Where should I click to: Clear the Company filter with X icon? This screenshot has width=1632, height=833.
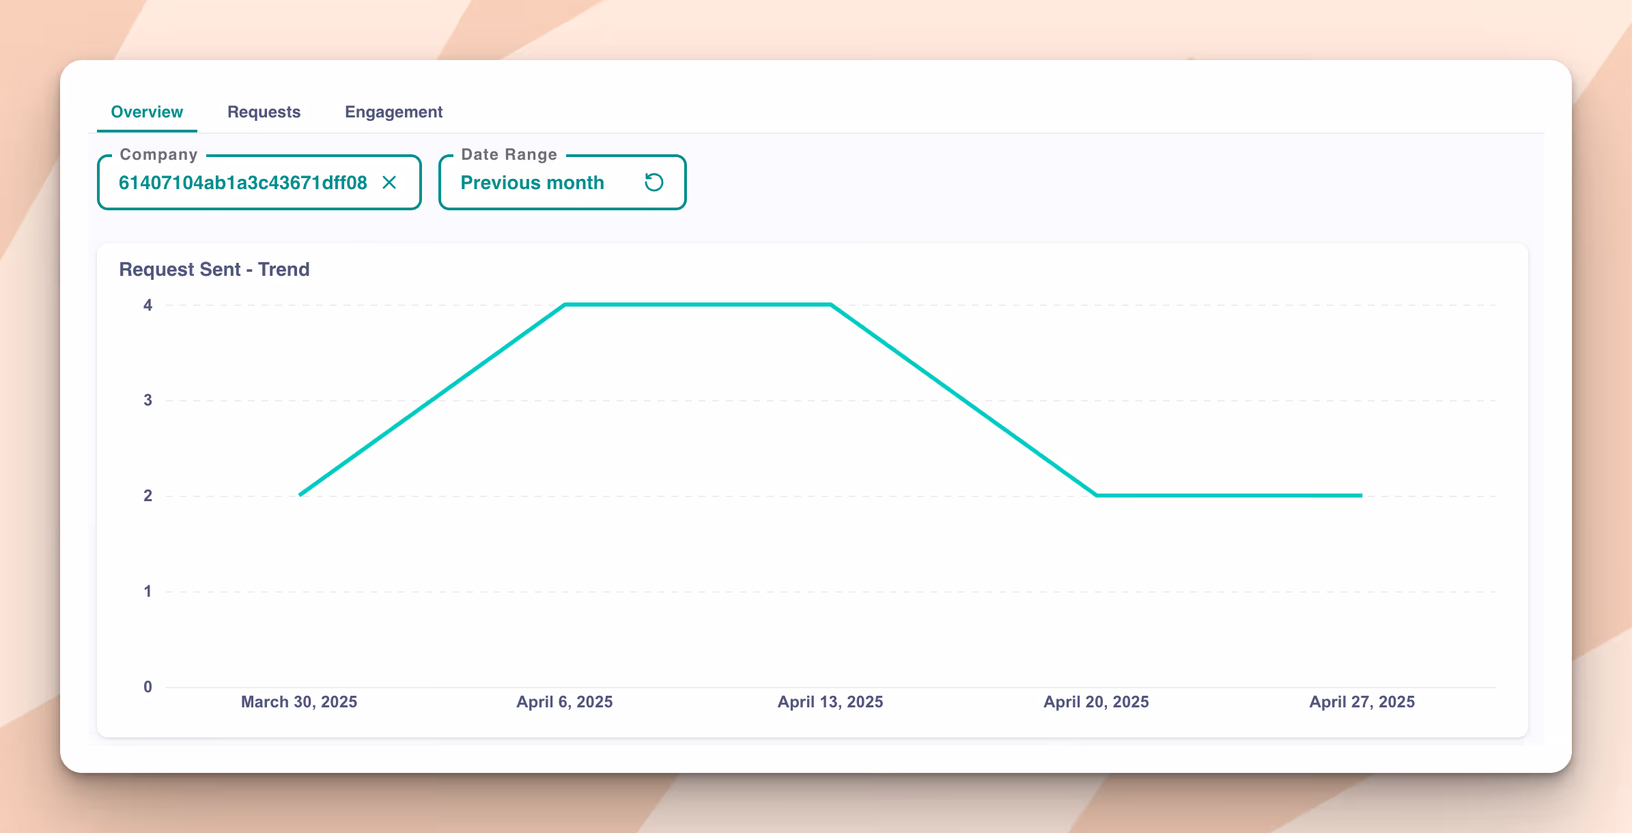click(x=389, y=182)
